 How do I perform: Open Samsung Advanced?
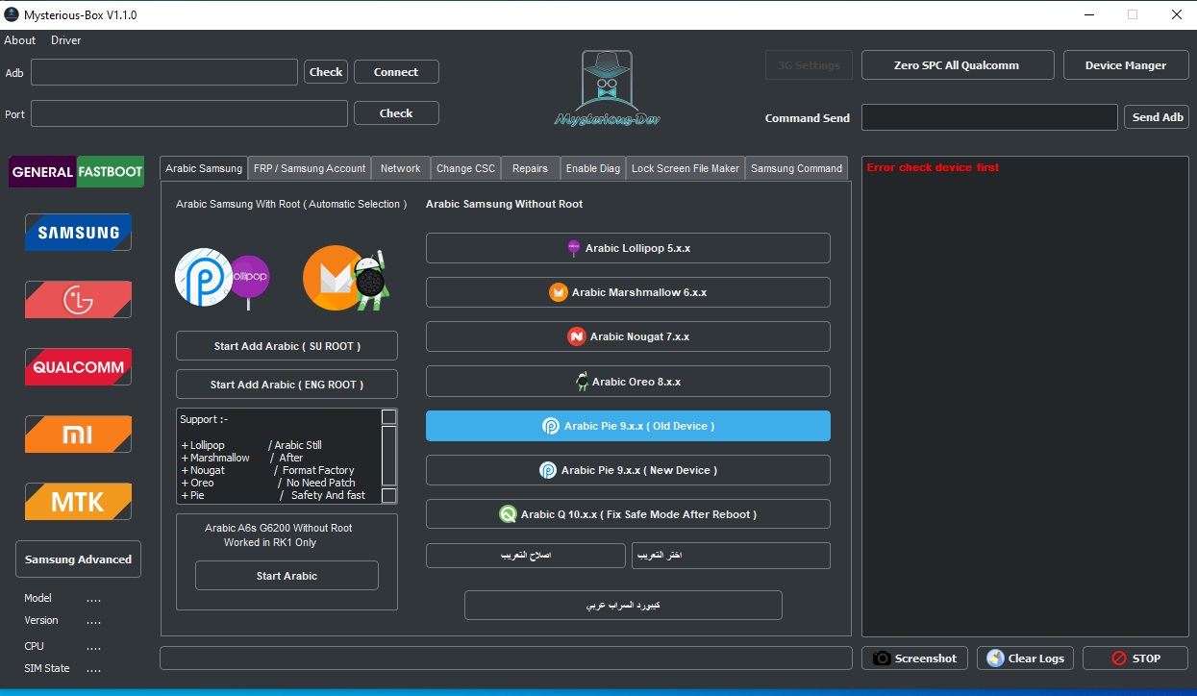78,559
